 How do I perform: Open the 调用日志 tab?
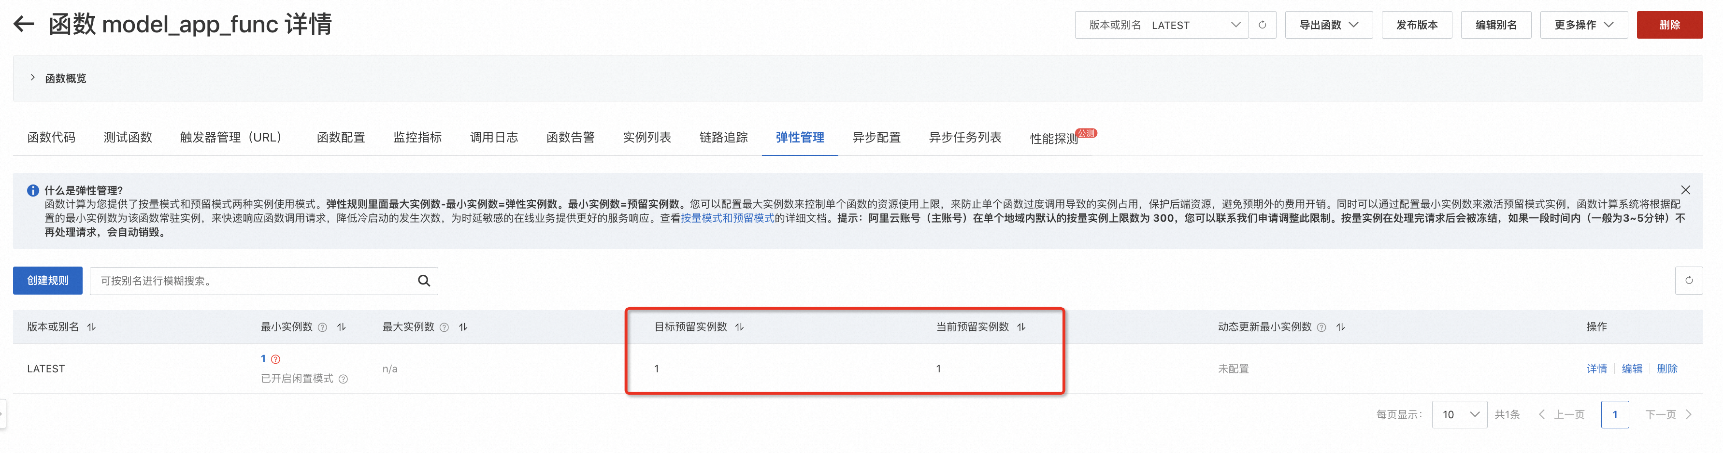click(494, 137)
